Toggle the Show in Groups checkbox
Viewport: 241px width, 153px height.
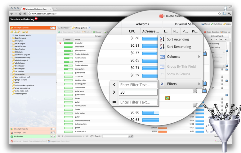pos(162,74)
